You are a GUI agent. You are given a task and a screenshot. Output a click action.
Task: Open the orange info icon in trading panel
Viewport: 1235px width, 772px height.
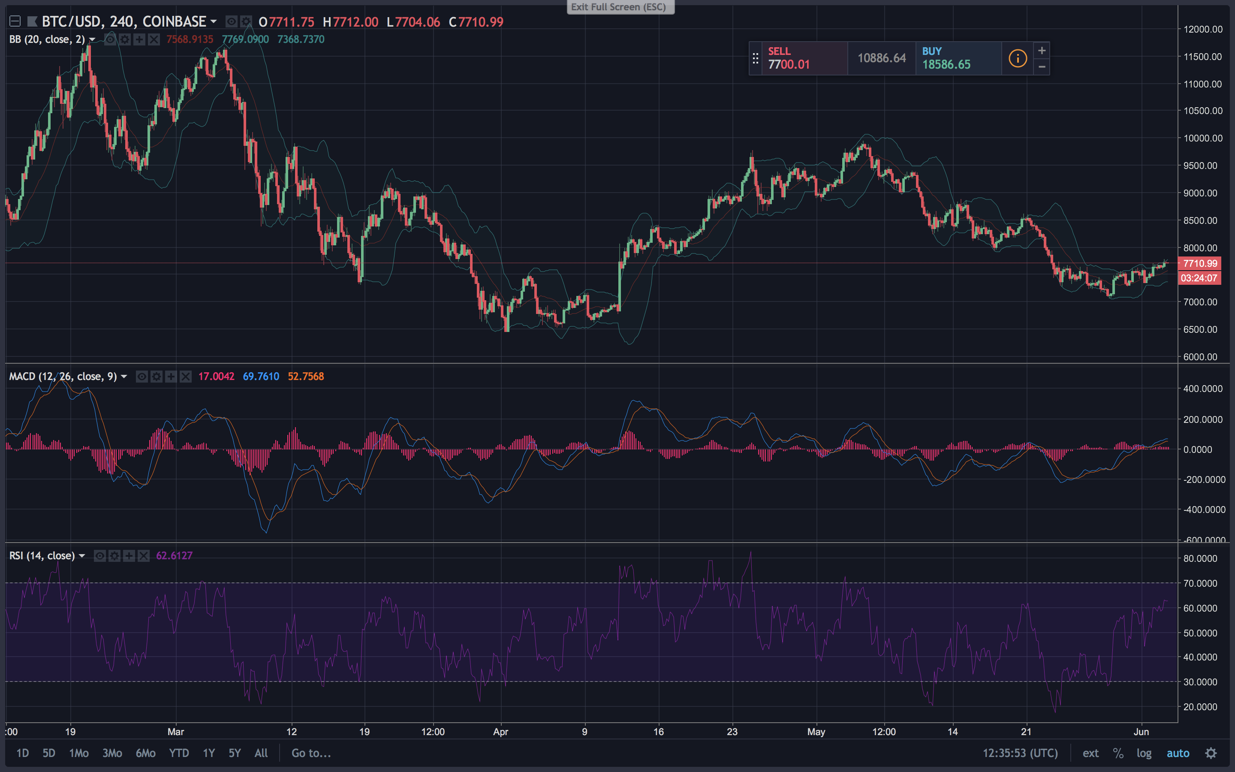click(1018, 58)
